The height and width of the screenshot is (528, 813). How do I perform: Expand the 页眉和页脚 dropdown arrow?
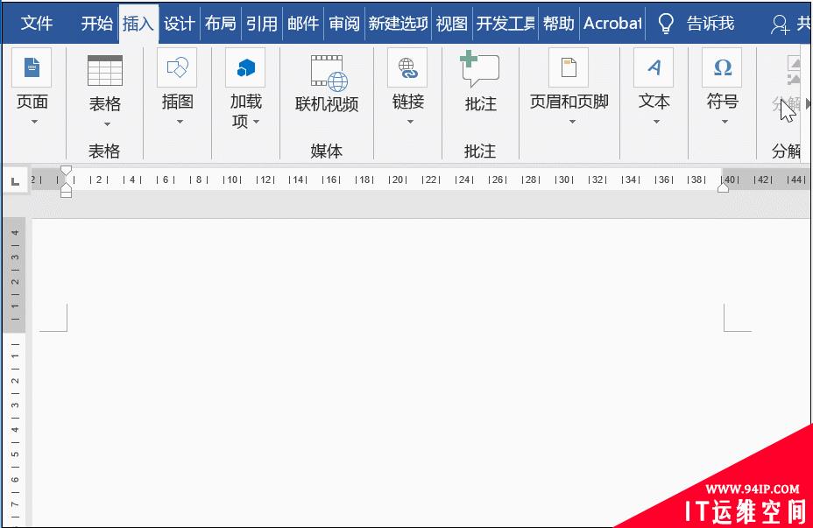pyautogui.click(x=572, y=122)
